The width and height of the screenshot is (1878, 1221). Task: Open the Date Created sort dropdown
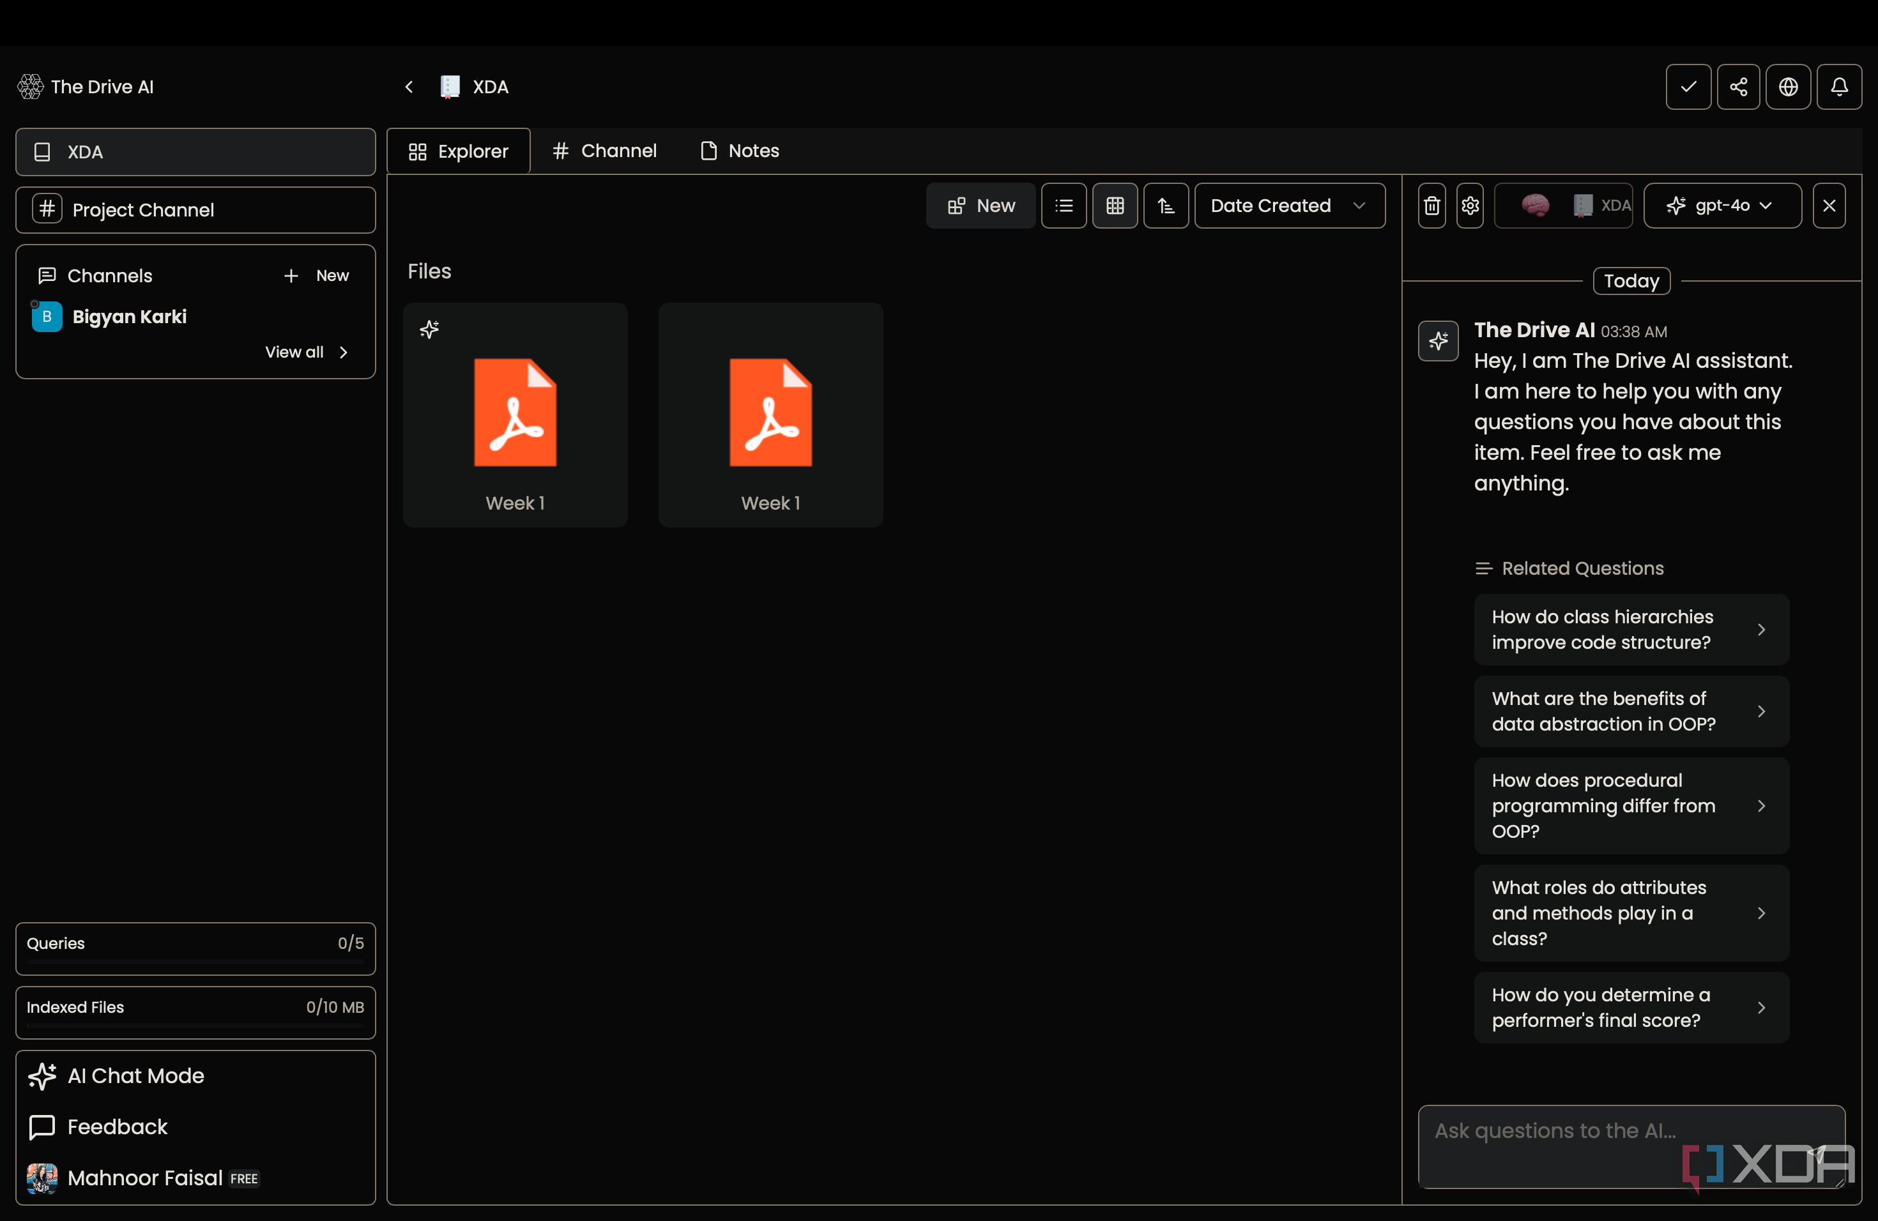click(x=1289, y=206)
